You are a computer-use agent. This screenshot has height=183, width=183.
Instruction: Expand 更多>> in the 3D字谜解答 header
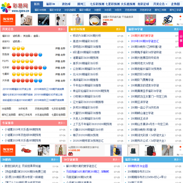point(116,160)
